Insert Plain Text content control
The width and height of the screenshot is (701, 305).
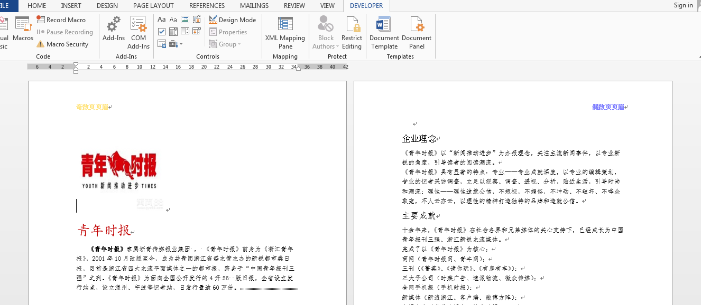point(173,20)
